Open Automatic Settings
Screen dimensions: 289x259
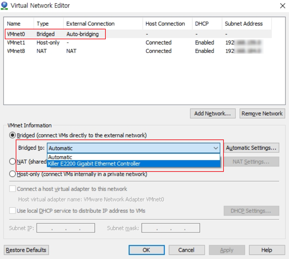tap(251, 148)
